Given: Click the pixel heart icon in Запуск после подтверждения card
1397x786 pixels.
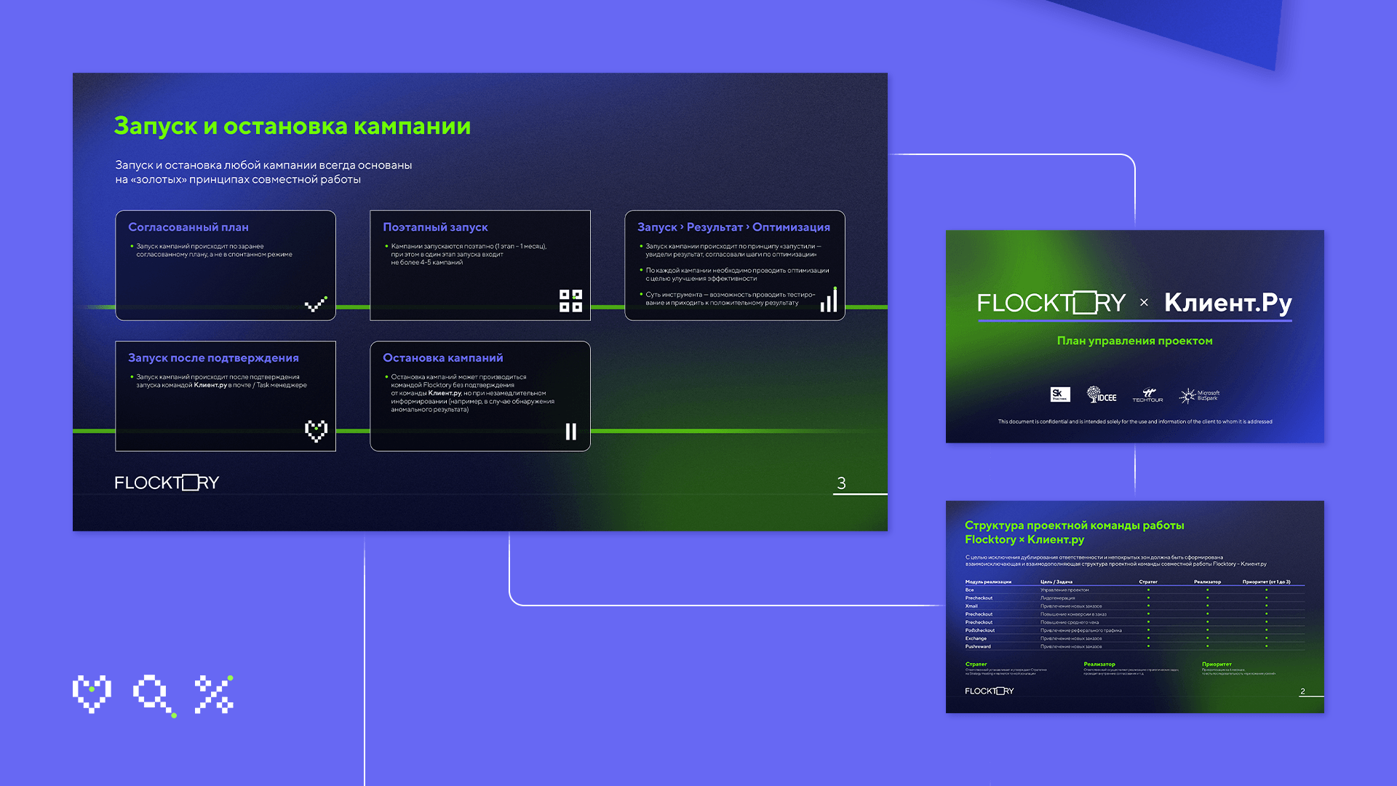Looking at the screenshot, I should click(316, 431).
